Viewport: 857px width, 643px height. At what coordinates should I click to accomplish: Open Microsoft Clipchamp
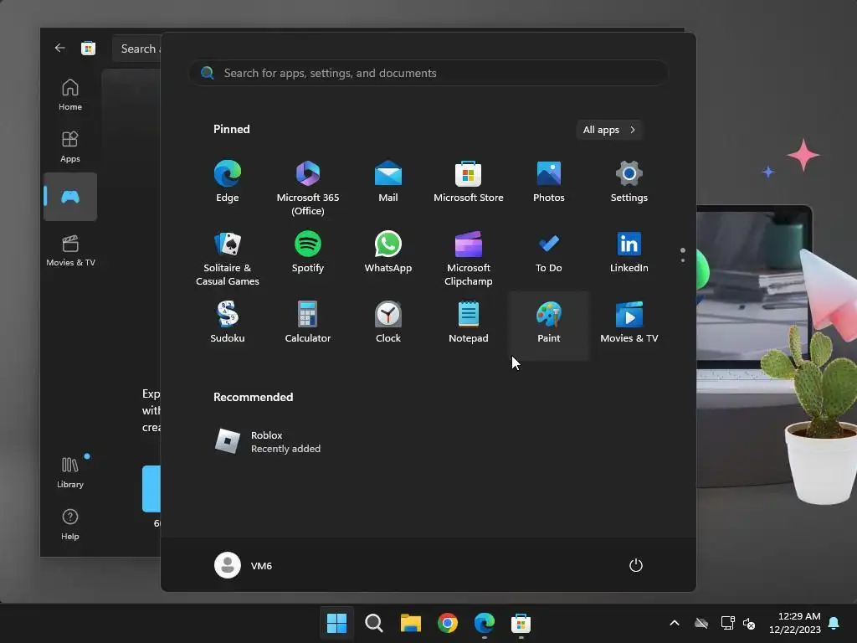[469, 259]
